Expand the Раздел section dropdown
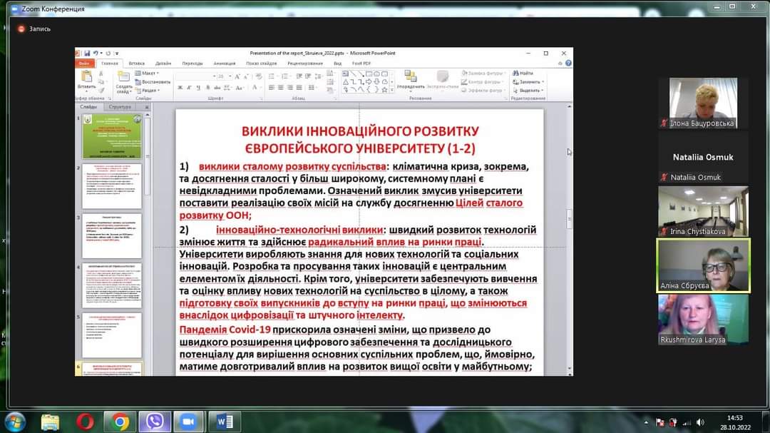The image size is (770, 433). [149, 91]
